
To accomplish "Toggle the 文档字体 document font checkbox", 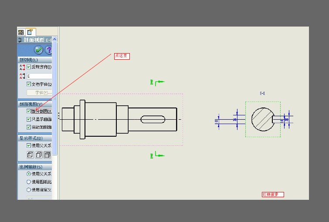I will click(x=29, y=84).
